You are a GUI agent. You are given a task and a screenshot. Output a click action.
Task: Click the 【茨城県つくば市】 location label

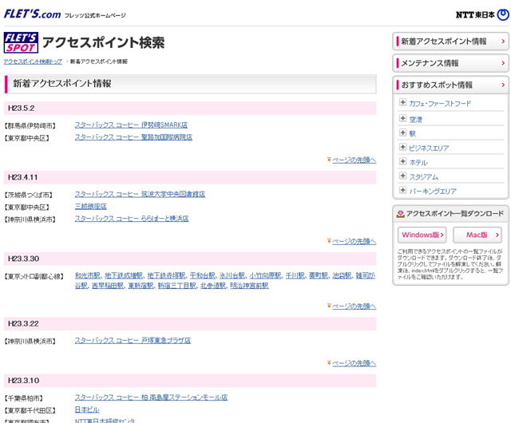[x=28, y=196]
